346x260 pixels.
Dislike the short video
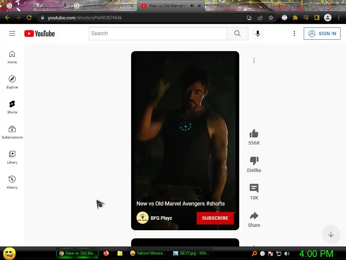click(254, 161)
